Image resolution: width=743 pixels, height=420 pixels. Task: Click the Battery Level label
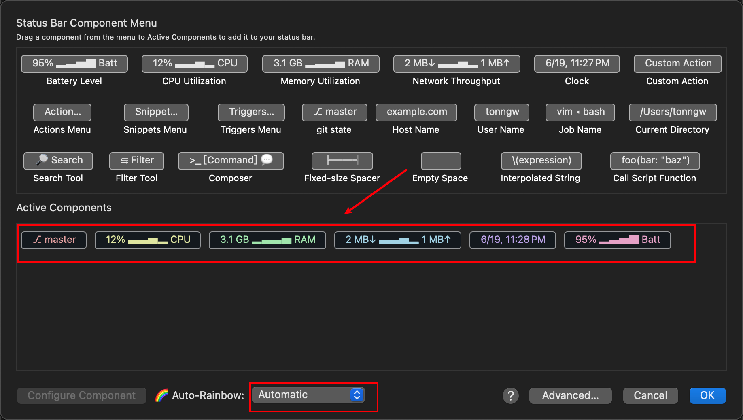coord(74,81)
